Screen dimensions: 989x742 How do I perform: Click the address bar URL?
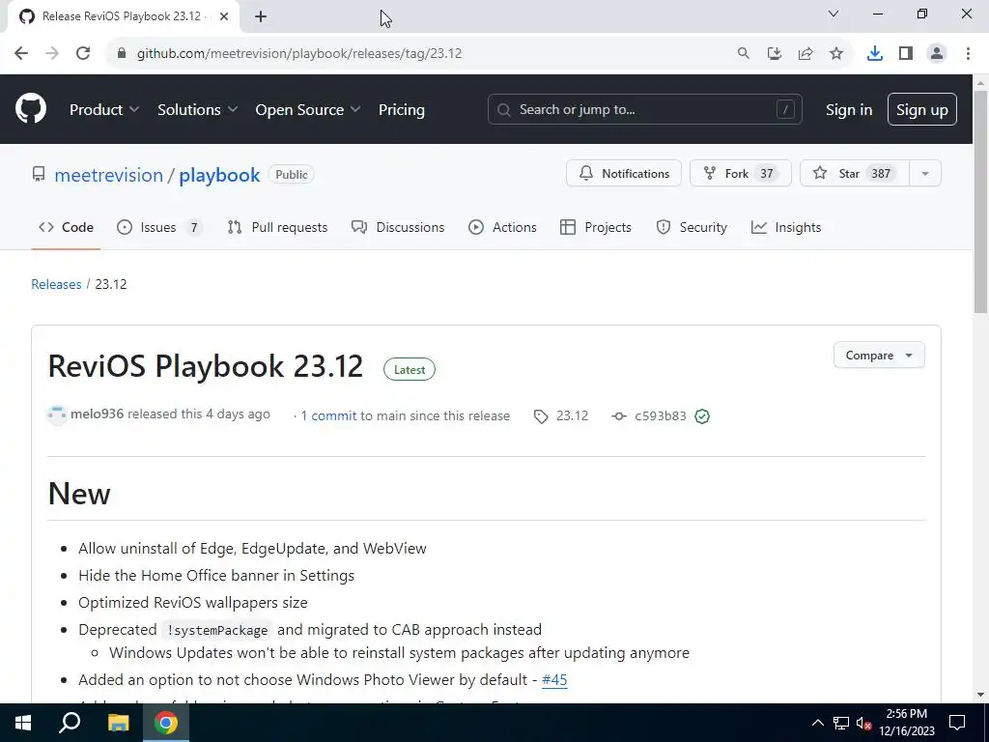(x=299, y=54)
